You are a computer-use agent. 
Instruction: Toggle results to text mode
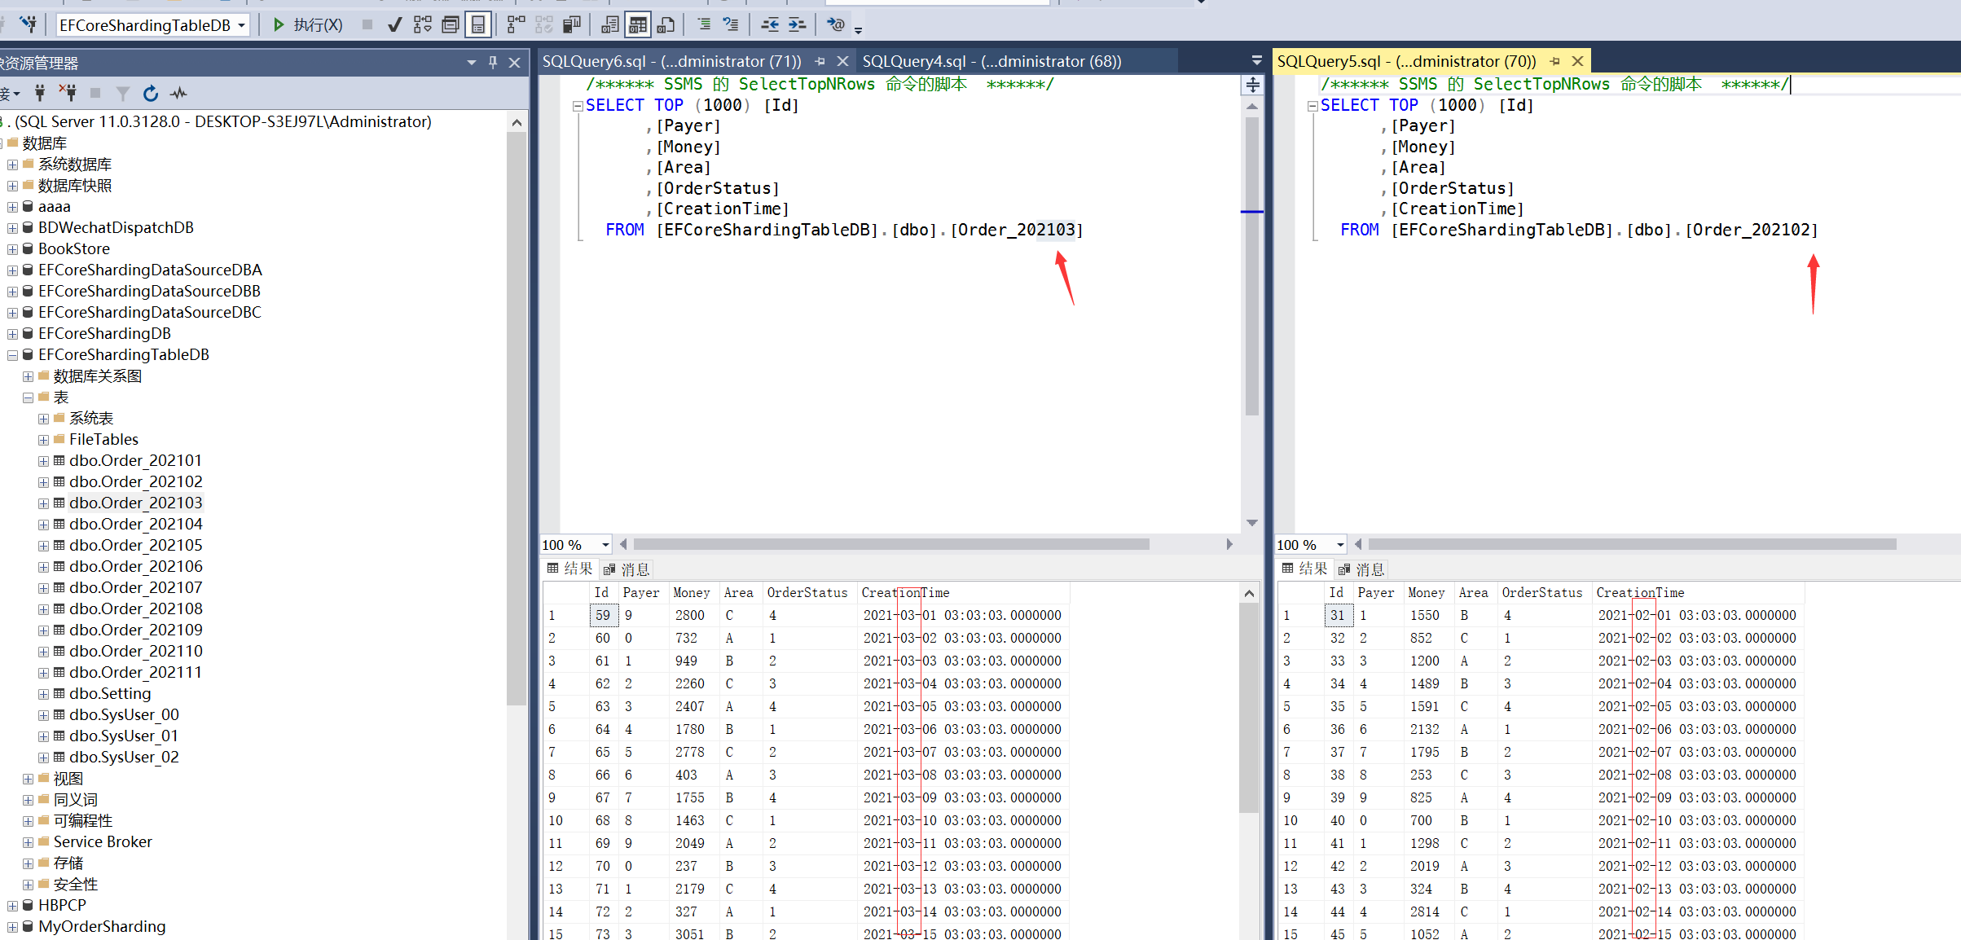pyautogui.click(x=609, y=25)
